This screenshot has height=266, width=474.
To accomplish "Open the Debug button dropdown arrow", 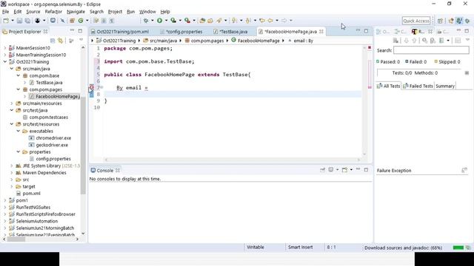I will [152, 21].
